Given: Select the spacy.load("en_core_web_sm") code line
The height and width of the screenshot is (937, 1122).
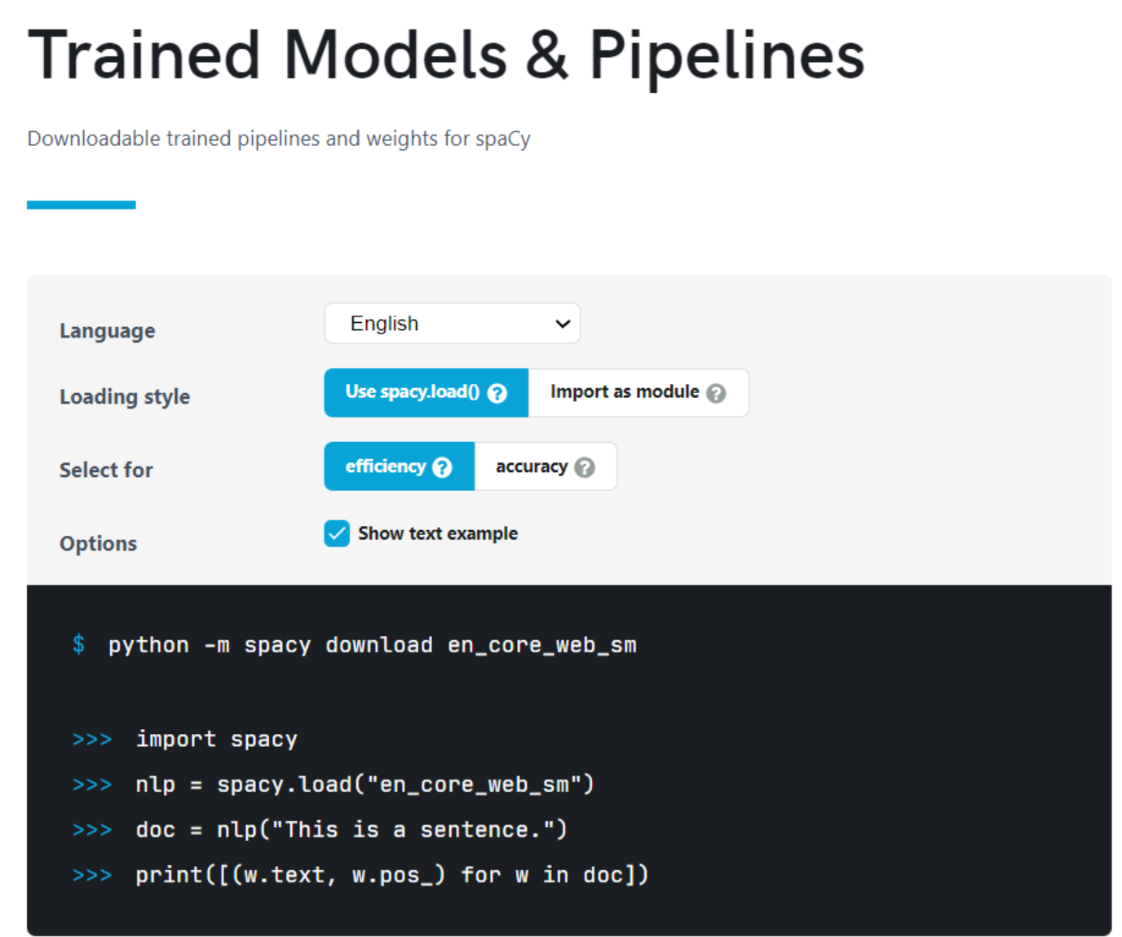Looking at the screenshot, I should click(364, 785).
